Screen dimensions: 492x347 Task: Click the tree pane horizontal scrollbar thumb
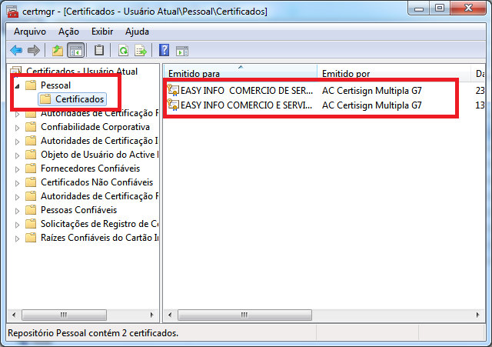tap(64, 315)
